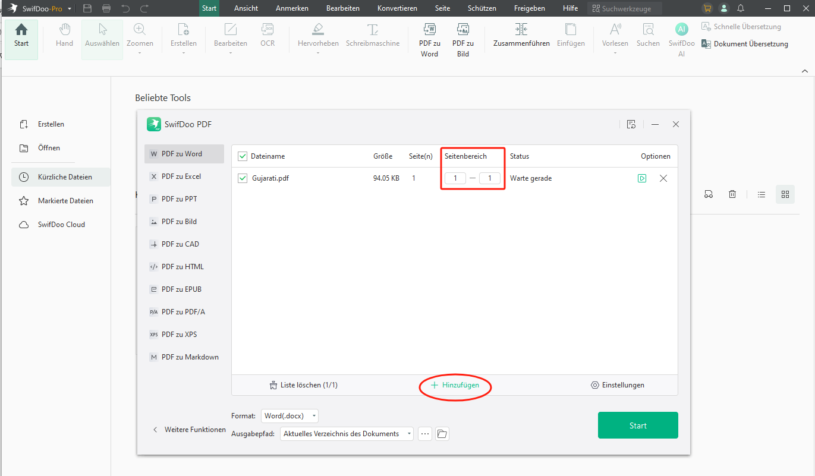Open the Schützen tab
The image size is (815, 476).
point(482,8)
